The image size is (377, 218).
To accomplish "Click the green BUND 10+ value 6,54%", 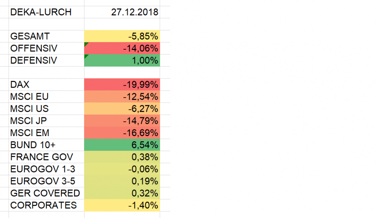I will (x=122, y=145).
